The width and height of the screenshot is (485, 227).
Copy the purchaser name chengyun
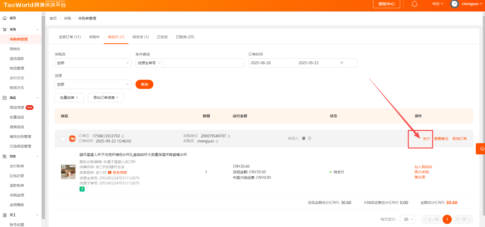pyautogui.click(x=217, y=141)
